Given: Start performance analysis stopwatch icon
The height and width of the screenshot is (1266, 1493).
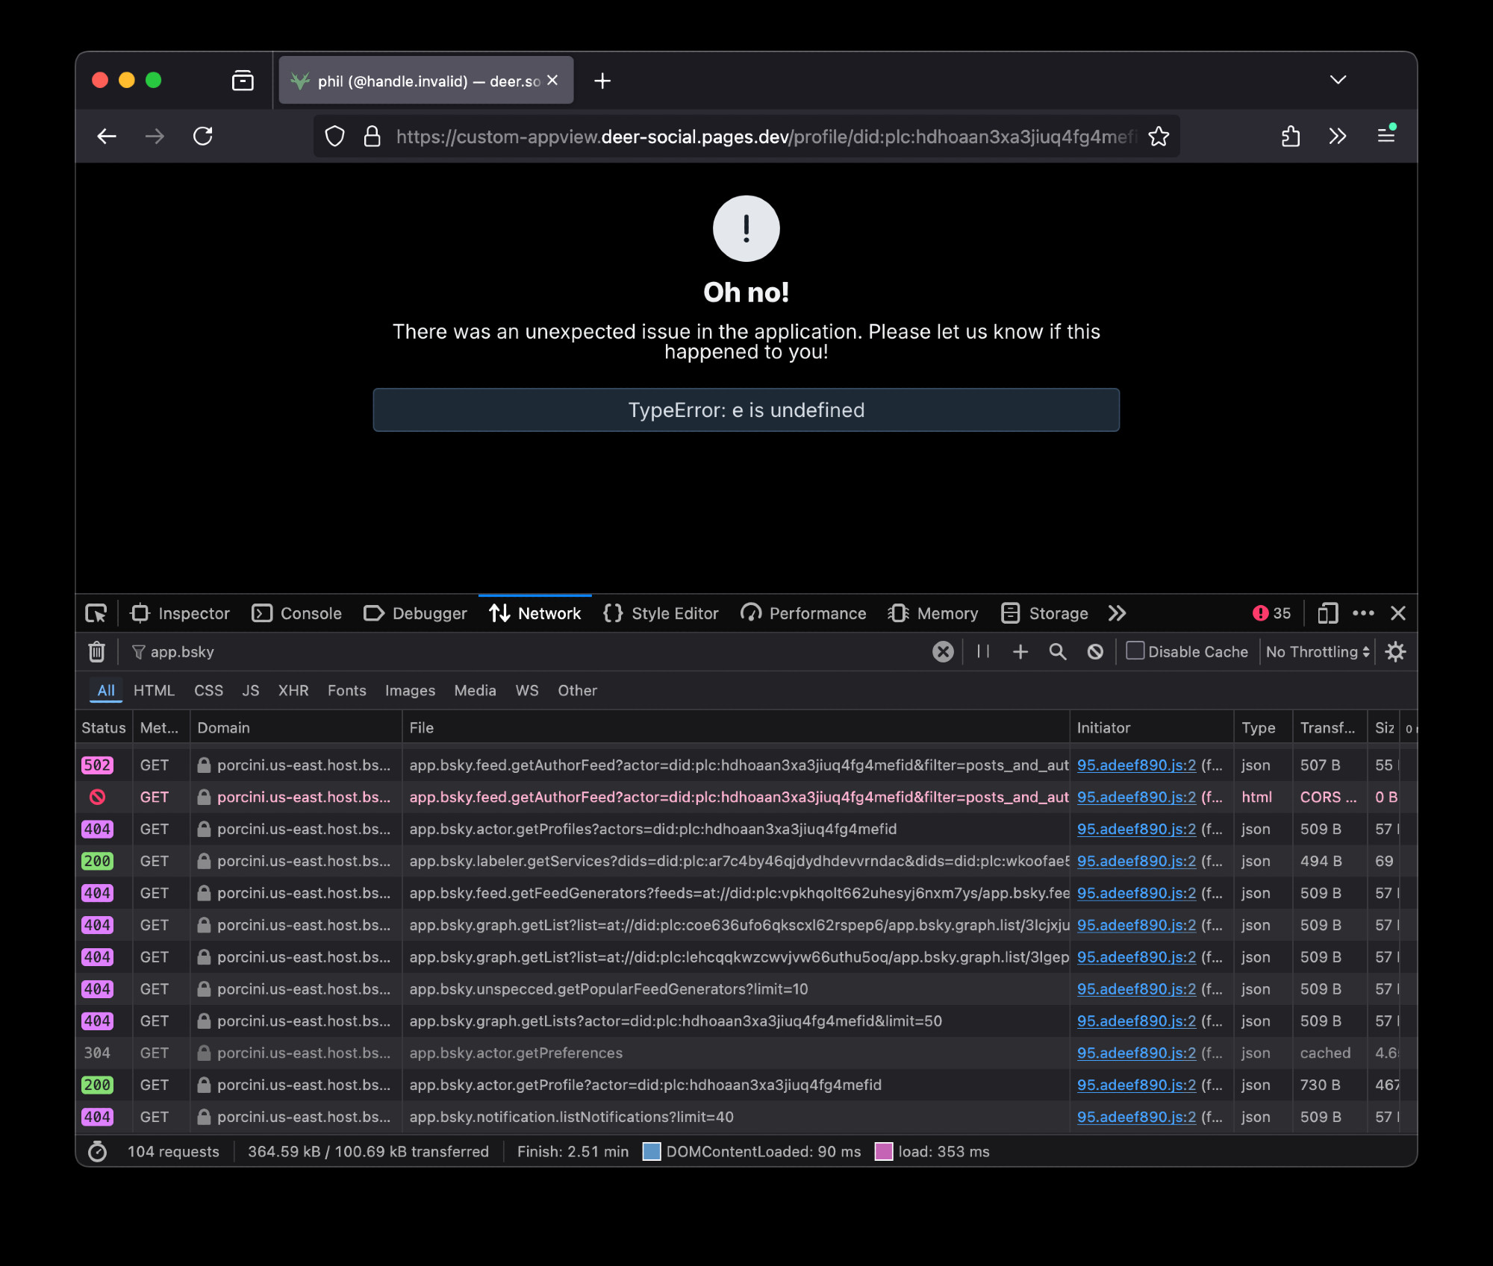Looking at the screenshot, I should click(x=97, y=1152).
